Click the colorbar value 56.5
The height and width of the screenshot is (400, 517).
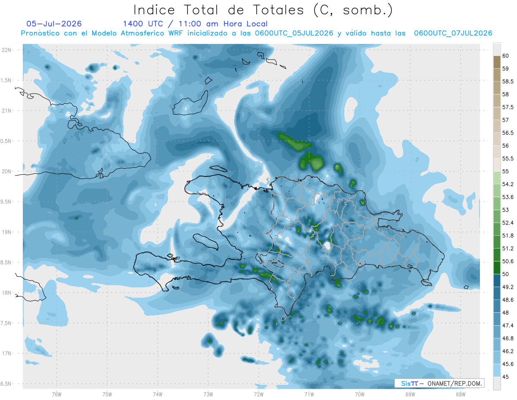508,133
